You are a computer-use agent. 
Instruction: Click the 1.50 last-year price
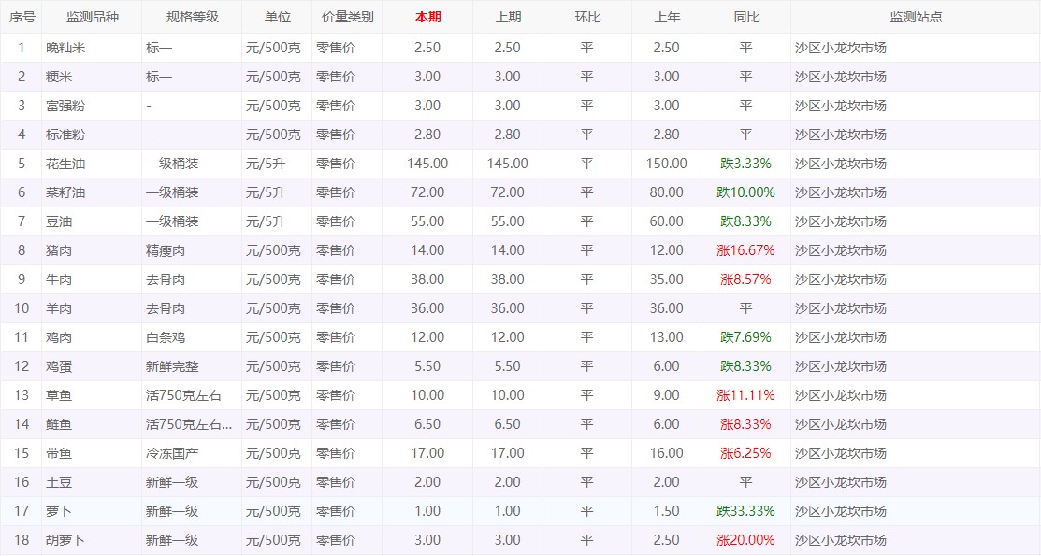point(667,511)
